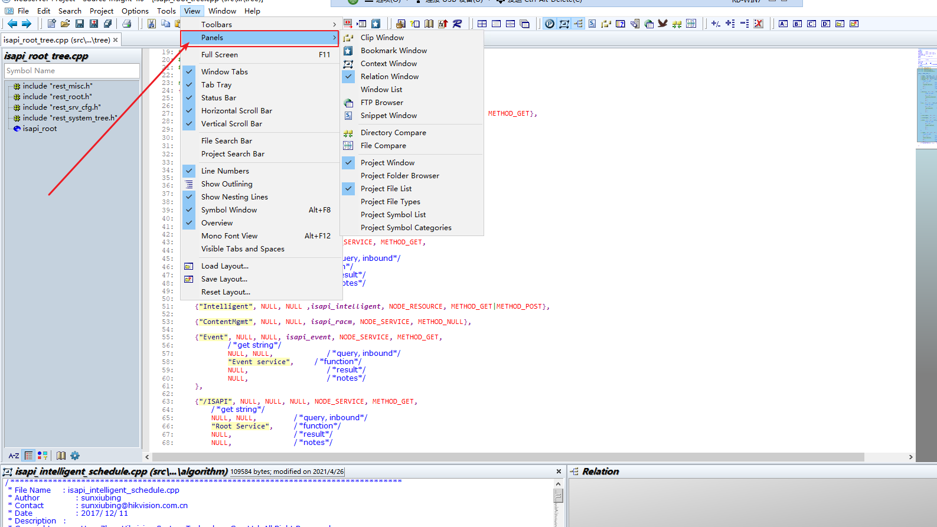The width and height of the screenshot is (937, 527).
Task: Open the Tools menu
Action: [x=166, y=11]
